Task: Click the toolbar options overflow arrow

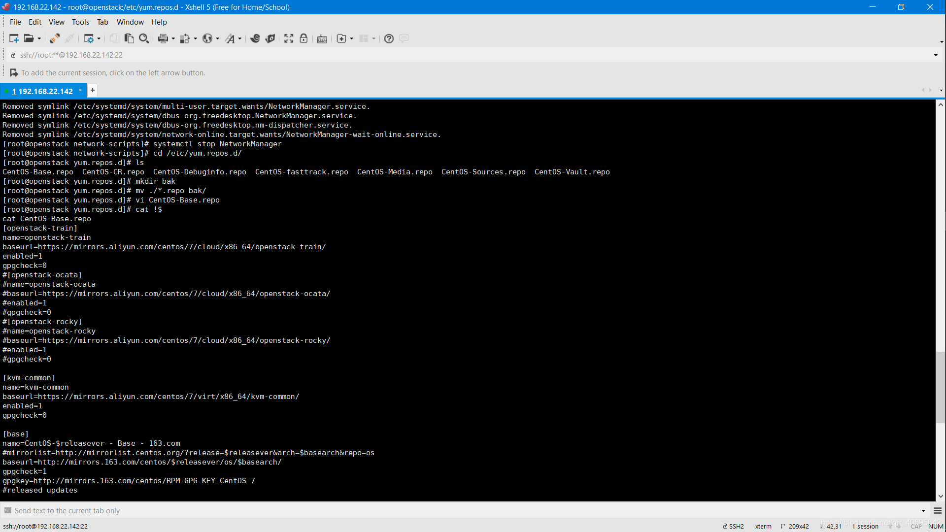Action: tap(942, 42)
